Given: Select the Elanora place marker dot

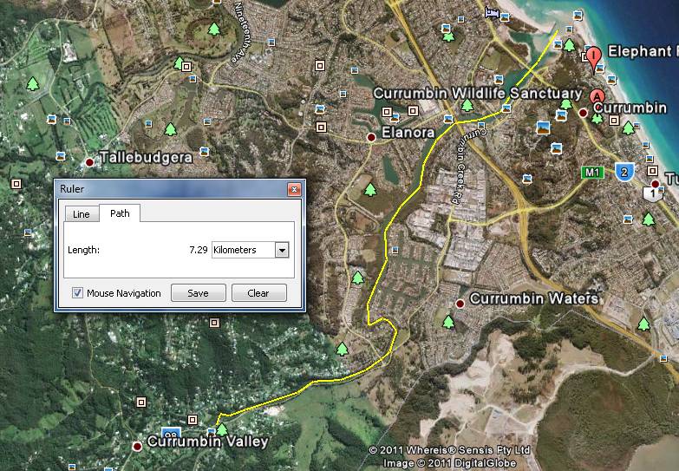Looking at the screenshot, I should coord(371,137).
